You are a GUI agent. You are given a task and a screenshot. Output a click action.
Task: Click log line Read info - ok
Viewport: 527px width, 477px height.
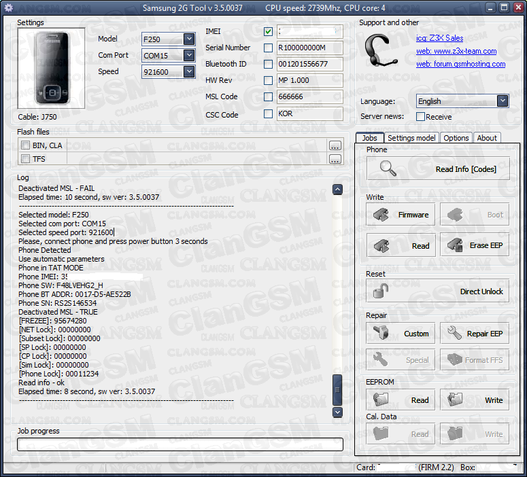[41, 383]
